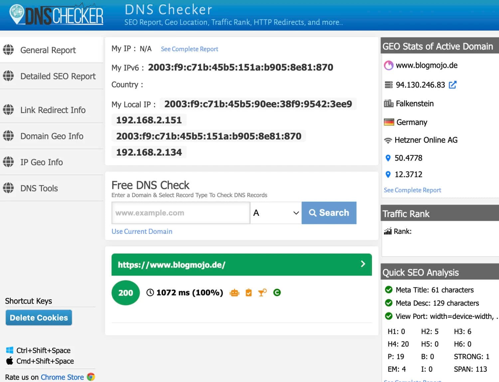Click the green copyright badge icon

(277, 293)
